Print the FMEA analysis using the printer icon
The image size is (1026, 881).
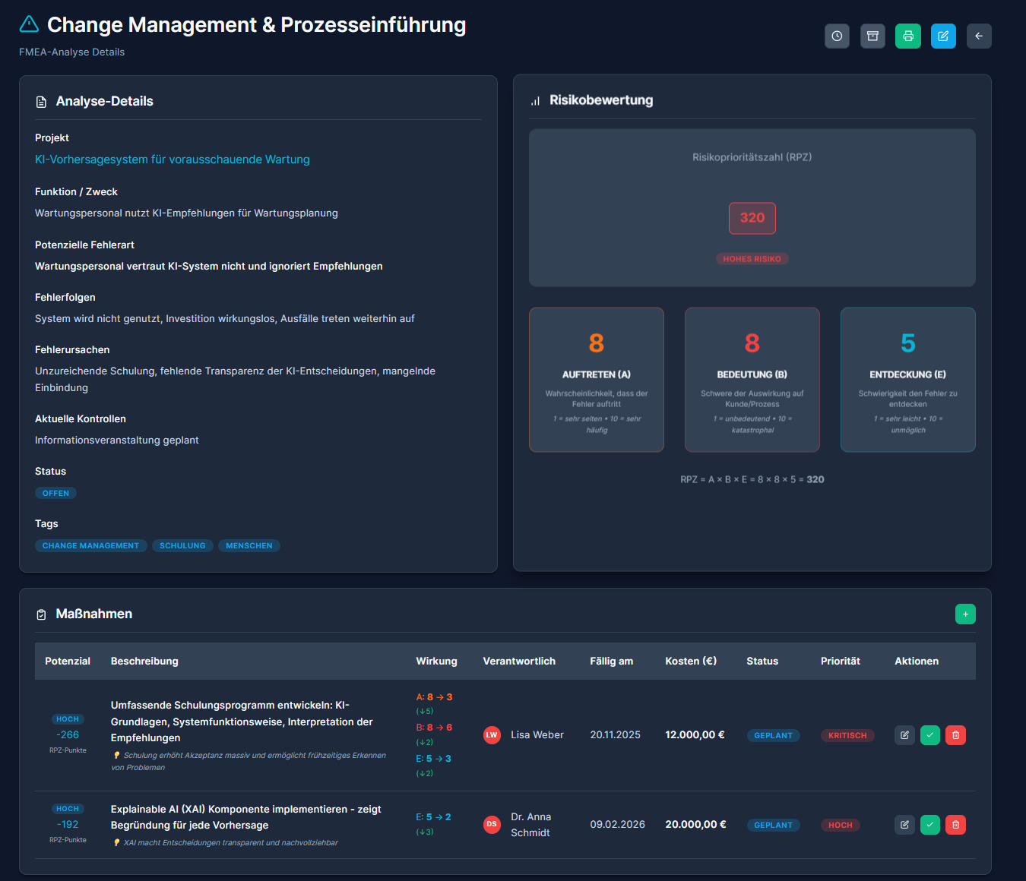[x=907, y=36]
